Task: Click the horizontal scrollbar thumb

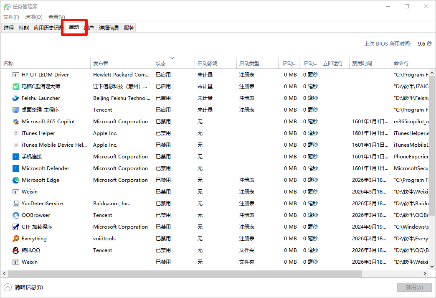Action: [x=185, y=273]
